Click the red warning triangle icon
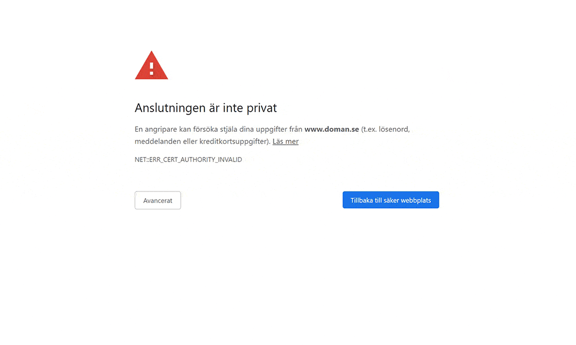Viewport: 576px width, 345px height. (151, 65)
